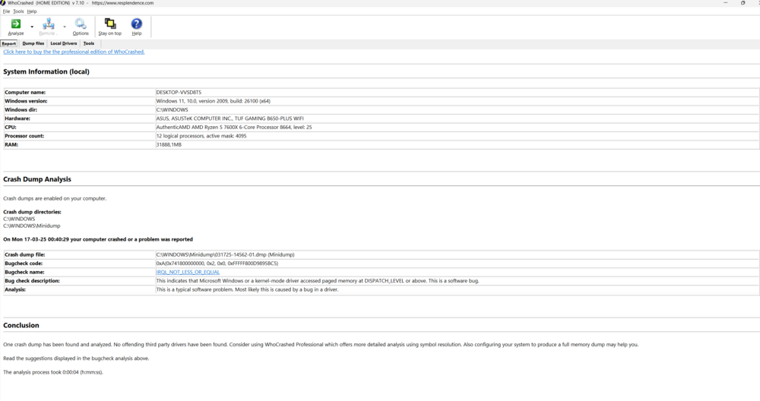
Task: Open the IRQL_NOT_LESS_OR_EQUAL bugcheck link
Action: click(188, 272)
